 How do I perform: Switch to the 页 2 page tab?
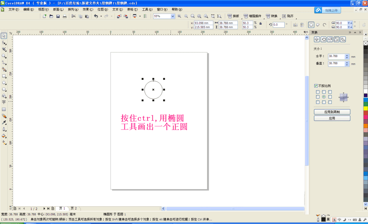tap(74, 208)
